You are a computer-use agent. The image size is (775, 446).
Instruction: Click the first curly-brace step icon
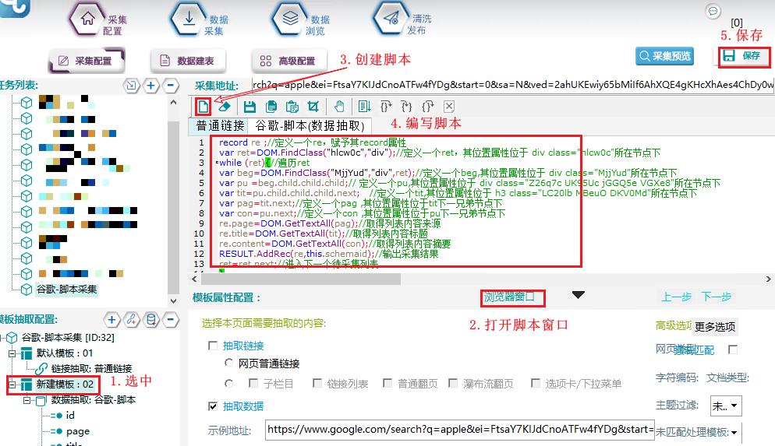click(385, 107)
